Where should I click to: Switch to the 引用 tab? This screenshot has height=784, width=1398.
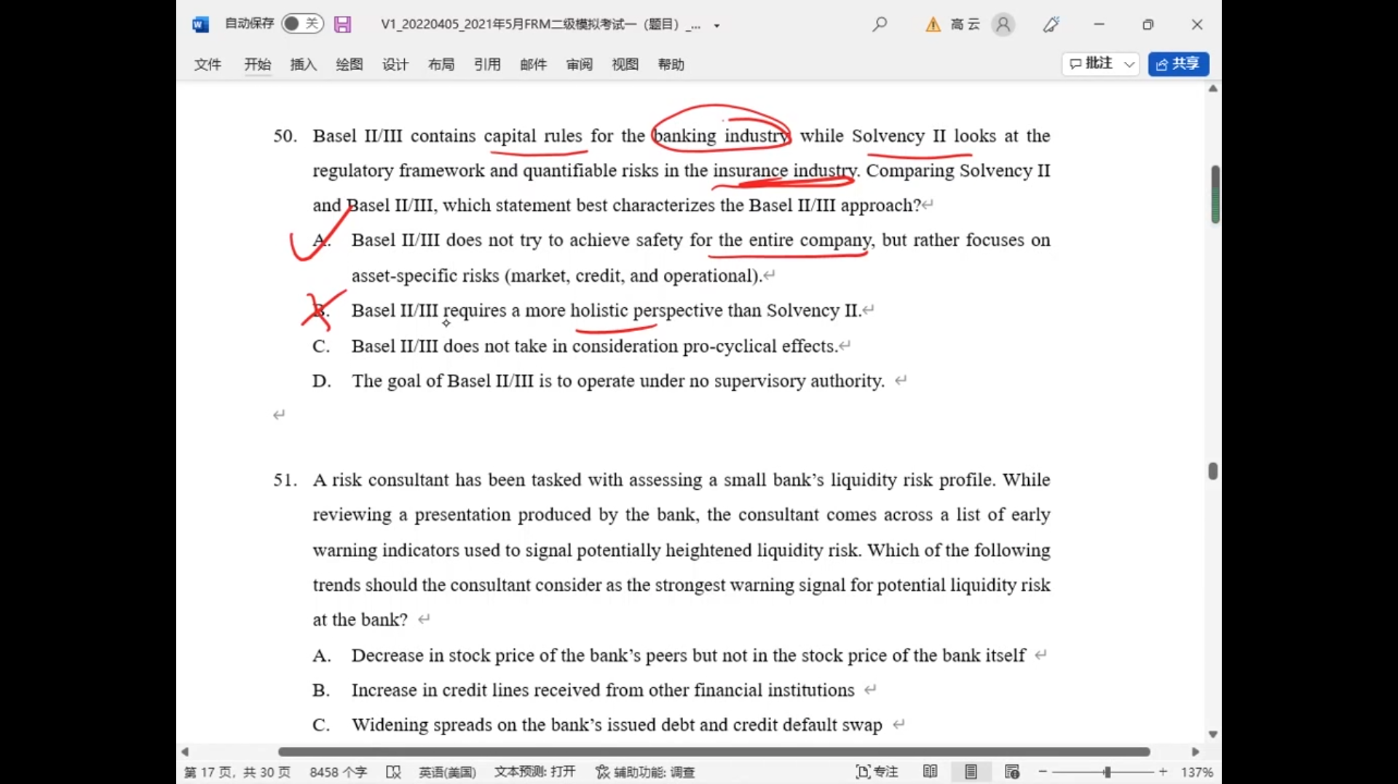tap(487, 65)
